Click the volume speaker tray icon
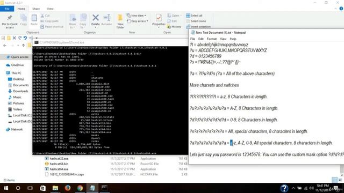 [312, 188]
